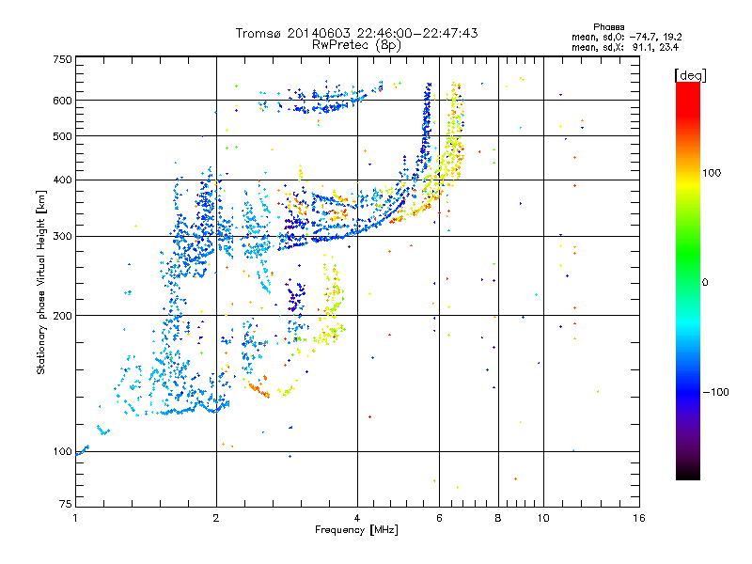Click the x-axis '10' tick label

[x=543, y=518]
